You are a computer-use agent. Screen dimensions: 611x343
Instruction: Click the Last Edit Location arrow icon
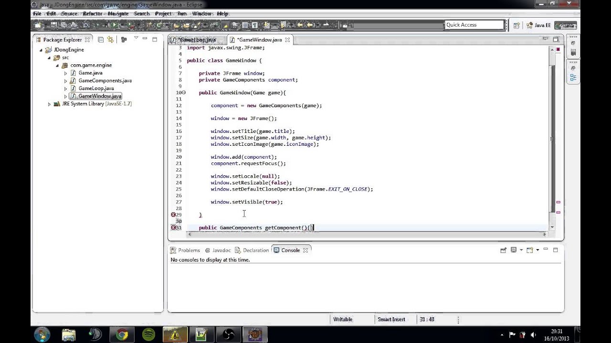tap(300, 25)
